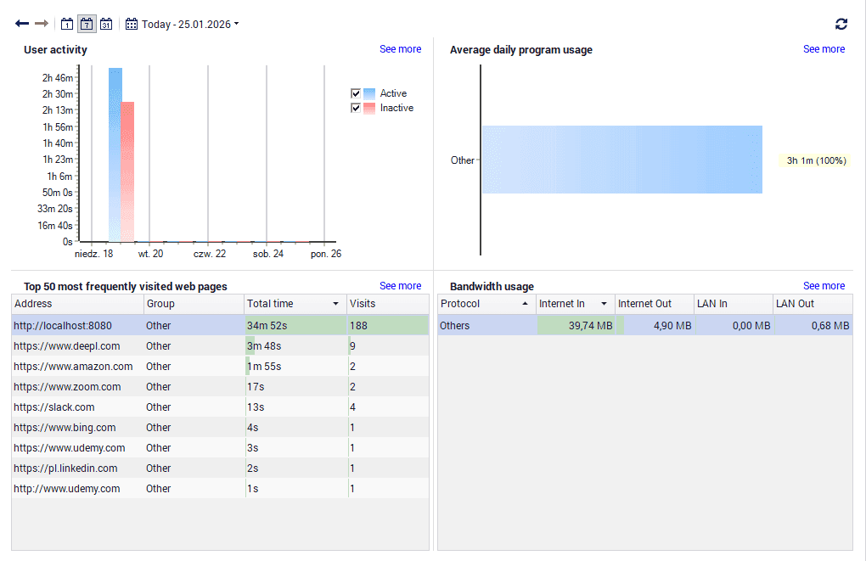Viewport: 866px width, 561px height.
Task: Sort bandwidth by Internet In column
Action: tap(574, 304)
